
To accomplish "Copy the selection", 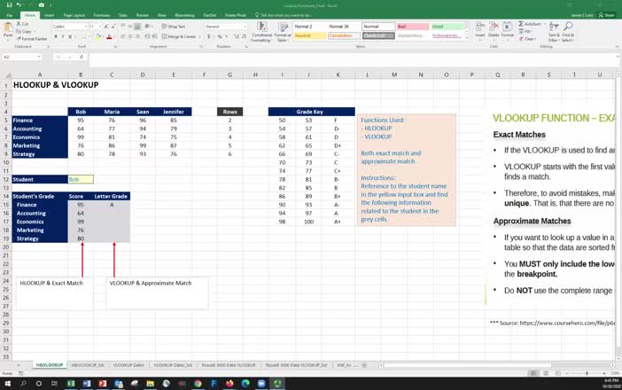I will click(25, 31).
